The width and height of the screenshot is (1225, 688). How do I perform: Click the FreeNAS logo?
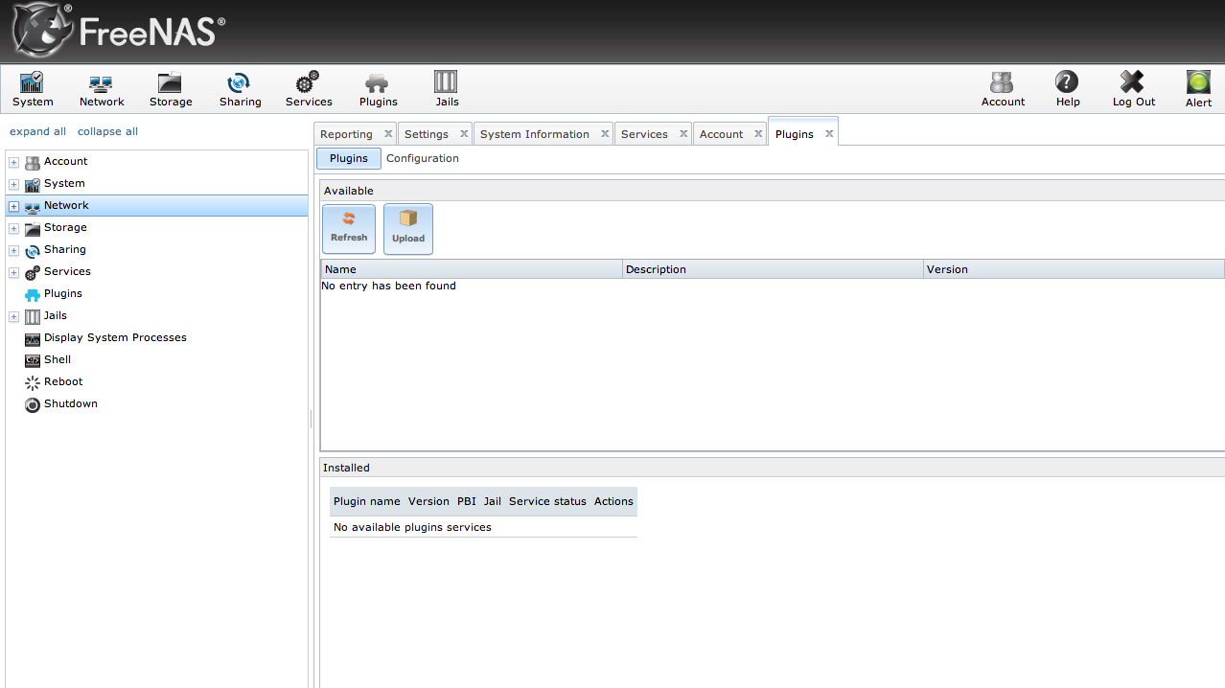pyautogui.click(x=118, y=31)
